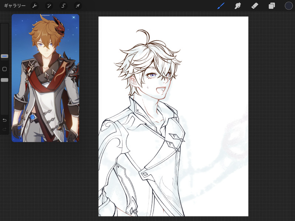Activate the Transform arrow tool
The image size is (295, 221).
(78, 6)
